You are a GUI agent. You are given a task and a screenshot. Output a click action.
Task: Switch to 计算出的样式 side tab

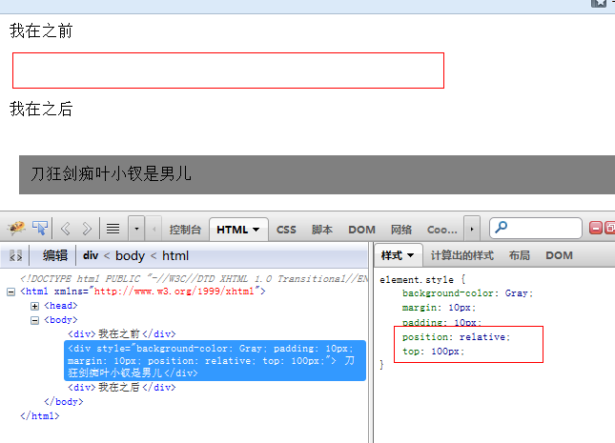tap(462, 255)
